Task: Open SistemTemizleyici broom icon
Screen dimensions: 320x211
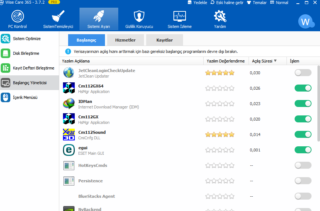Action: (58, 16)
